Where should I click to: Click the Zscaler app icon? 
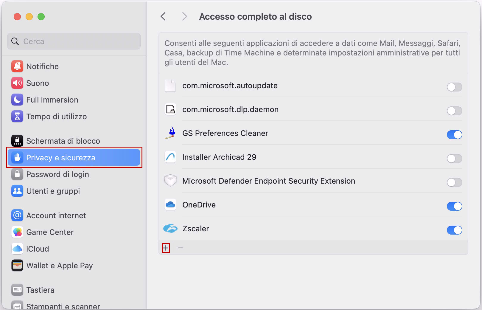coord(170,228)
